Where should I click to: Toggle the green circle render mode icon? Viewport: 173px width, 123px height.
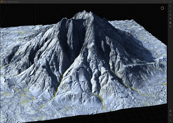coord(170,15)
